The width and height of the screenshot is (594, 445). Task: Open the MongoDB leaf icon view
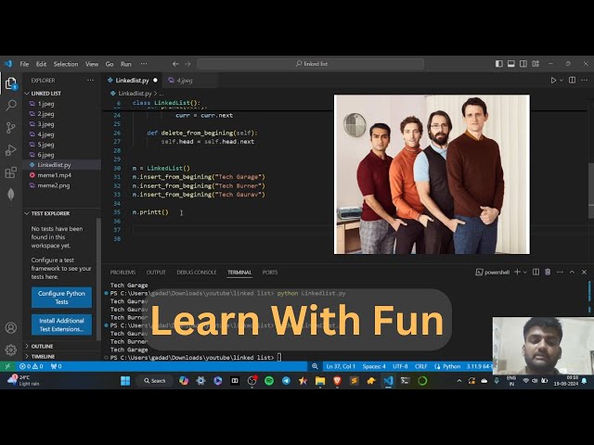pos(11,194)
